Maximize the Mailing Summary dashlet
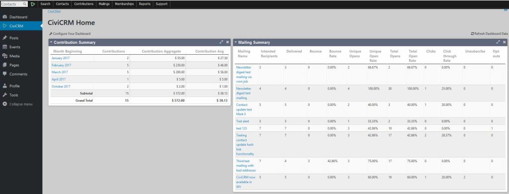509x194 pixels. pos(498,42)
